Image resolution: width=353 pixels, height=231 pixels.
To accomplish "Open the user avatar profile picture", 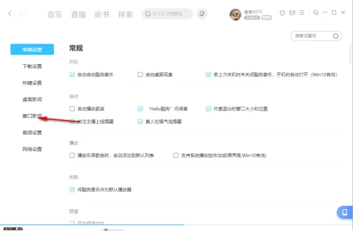I will pos(235,15).
